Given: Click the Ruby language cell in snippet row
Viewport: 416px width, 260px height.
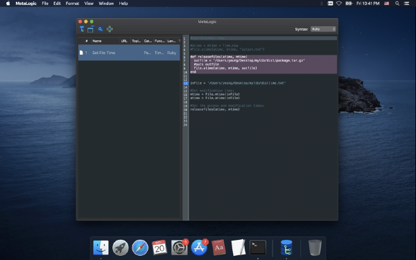Looking at the screenshot, I should point(171,53).
